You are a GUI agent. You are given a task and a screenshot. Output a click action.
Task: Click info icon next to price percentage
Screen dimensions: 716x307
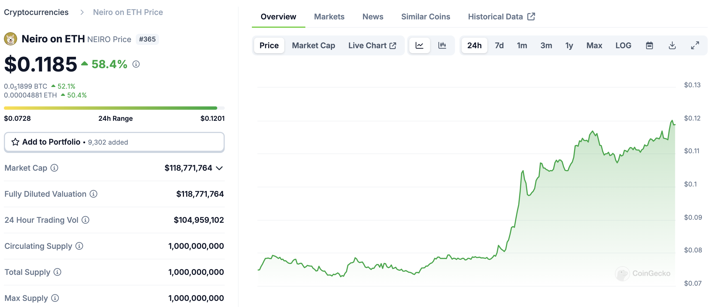coord(136,64)
